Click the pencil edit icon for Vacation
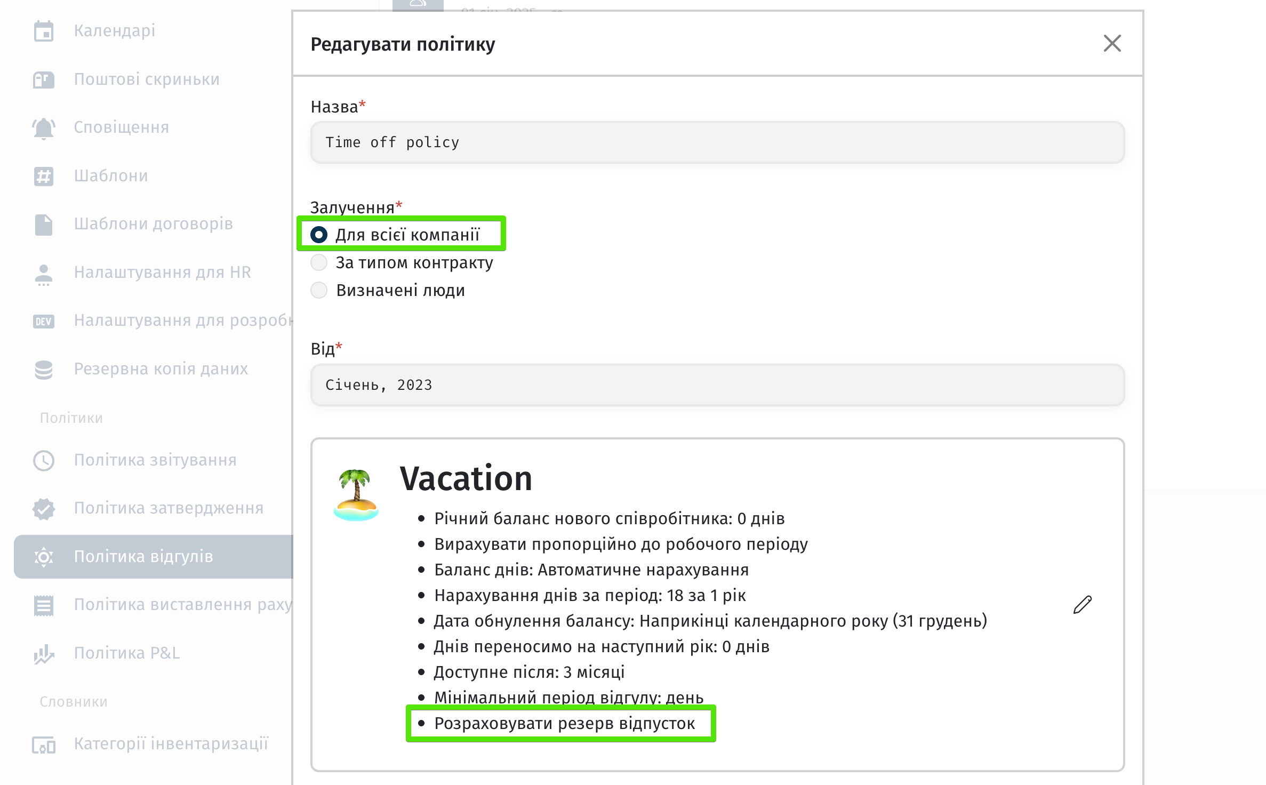Screen dimensions: 1266x785 [x=1082, y=605]
